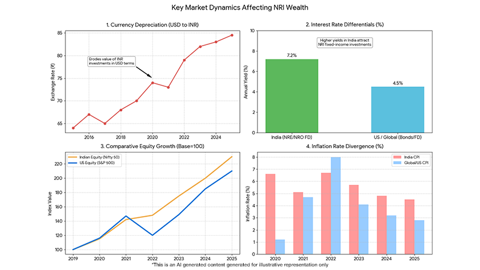
Task: Click the 7.2% label above the green bar
Action: [292, 55]
